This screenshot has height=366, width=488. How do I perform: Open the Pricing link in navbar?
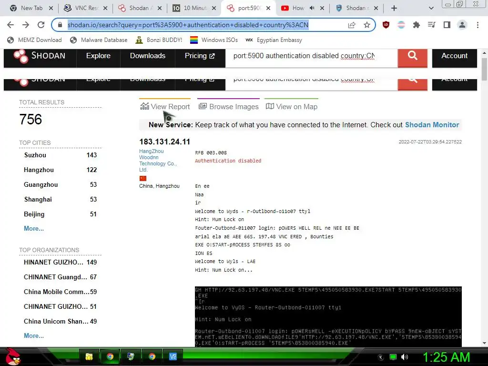click(200, 56)
